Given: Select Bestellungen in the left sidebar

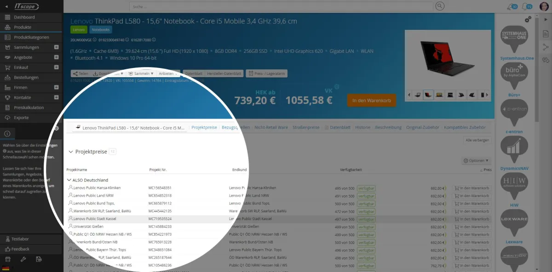Looking at the screenshot, I should (x=25, y=77).
